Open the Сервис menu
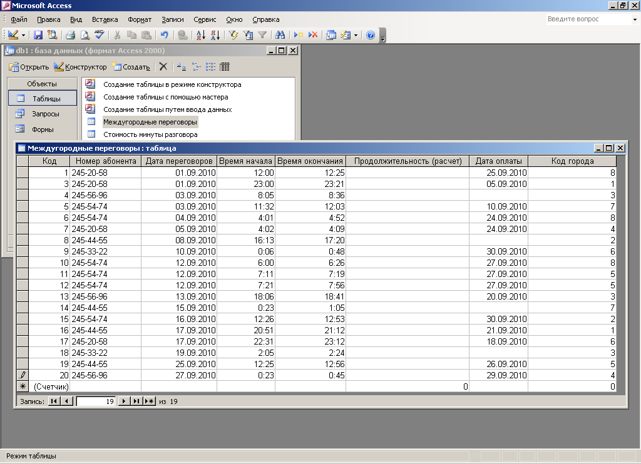Image resolution: width=641 pixels, height=464 pixels. [x=205, y=19]
